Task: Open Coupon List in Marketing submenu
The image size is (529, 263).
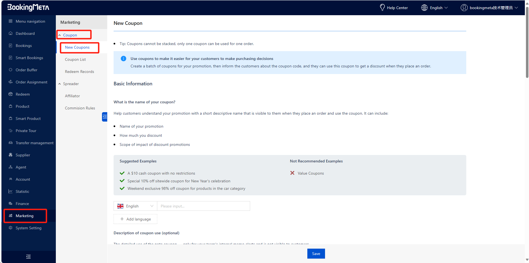Action: coord(75,59)
